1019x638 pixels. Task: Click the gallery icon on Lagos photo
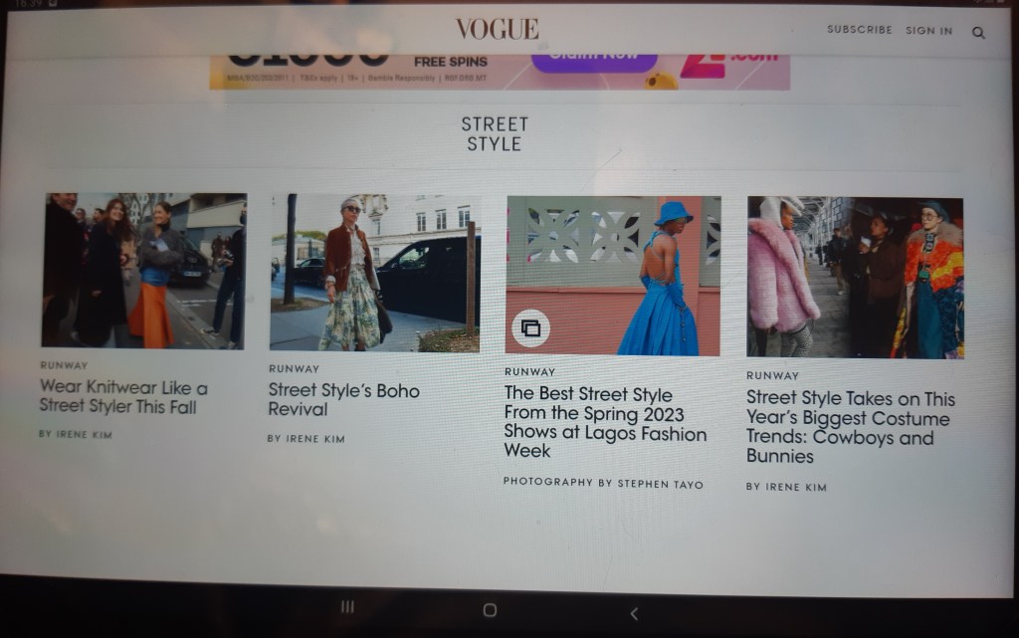[x=531, y=327]
